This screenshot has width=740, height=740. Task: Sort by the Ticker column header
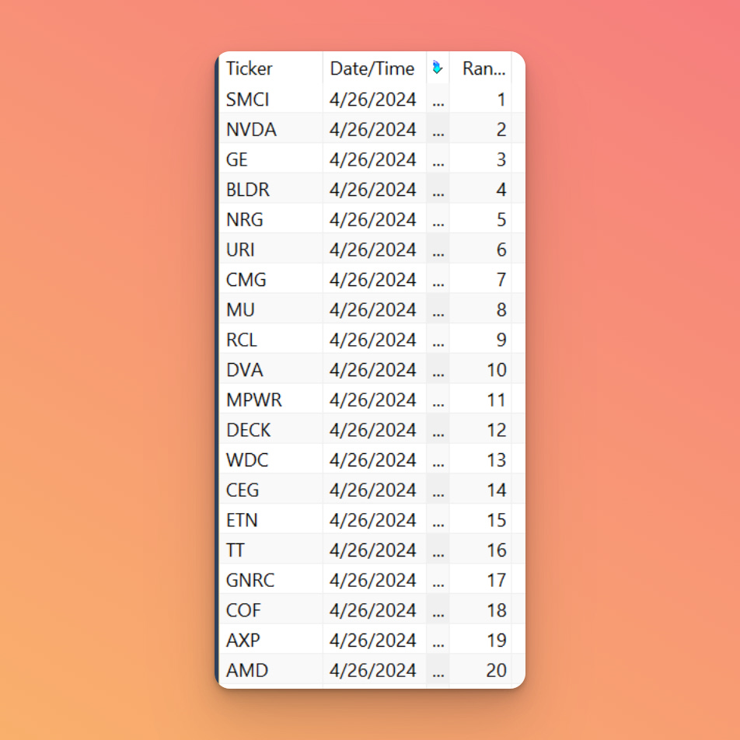(x=271, y=68)
